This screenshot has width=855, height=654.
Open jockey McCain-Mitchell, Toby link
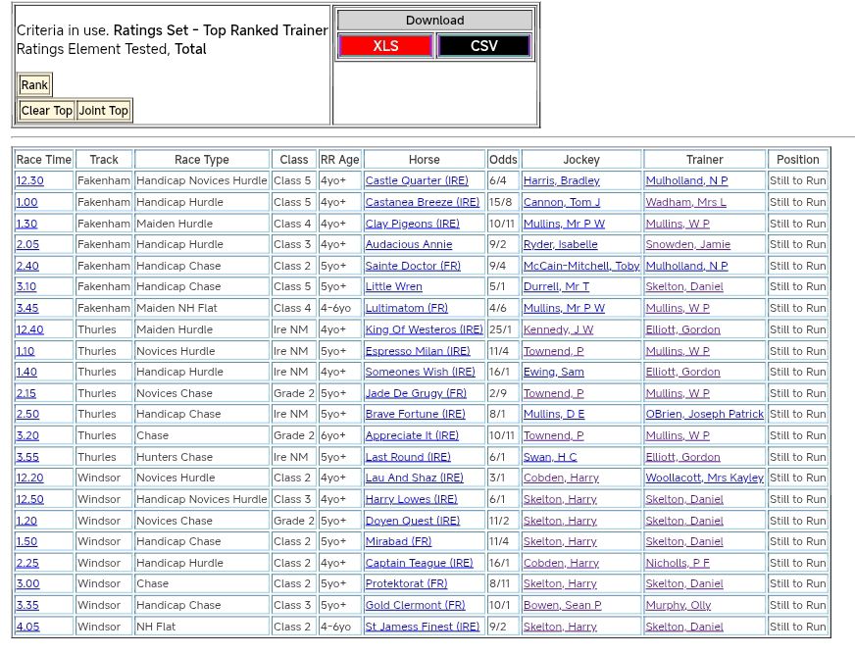tap(580, 266)
